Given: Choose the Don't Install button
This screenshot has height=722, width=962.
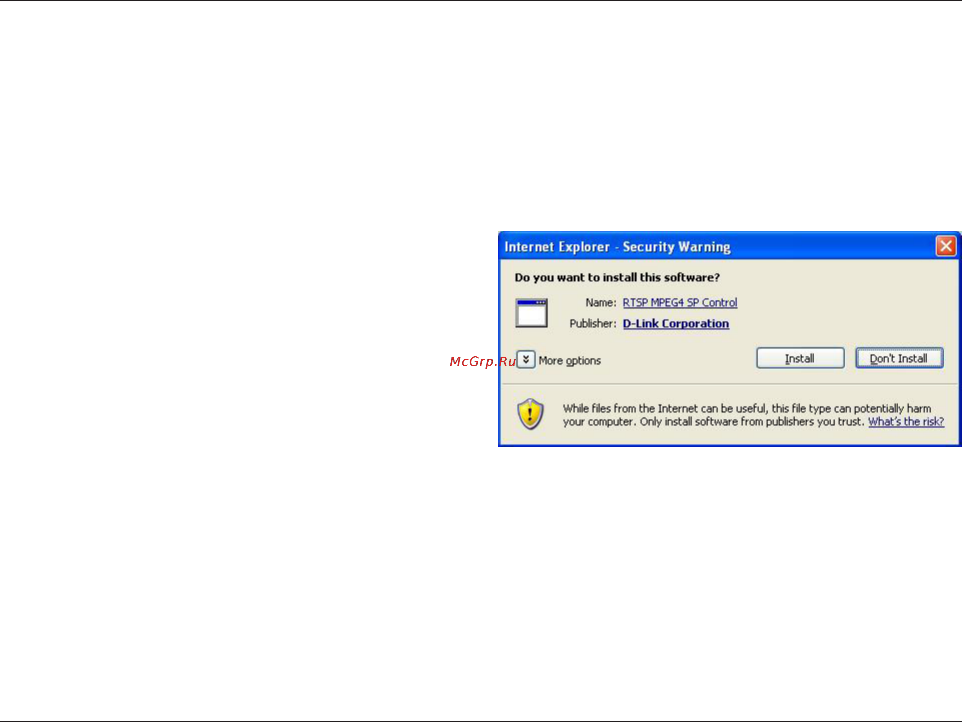Looking at the screenshot, I should [x=899, y=358].
